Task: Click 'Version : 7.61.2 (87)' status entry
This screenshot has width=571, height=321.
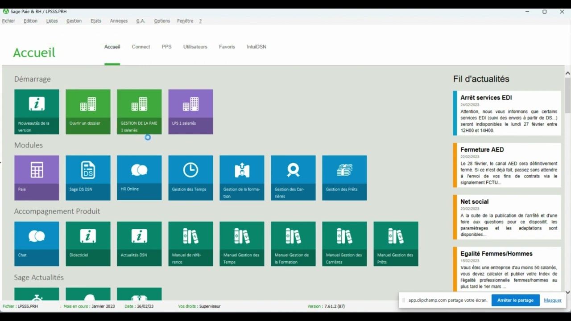Action: click(x=326, y=306)
